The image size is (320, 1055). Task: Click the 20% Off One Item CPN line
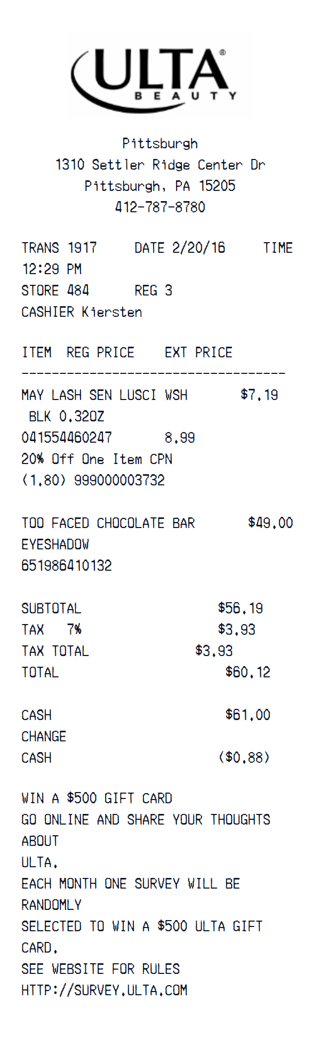[97, 459]
